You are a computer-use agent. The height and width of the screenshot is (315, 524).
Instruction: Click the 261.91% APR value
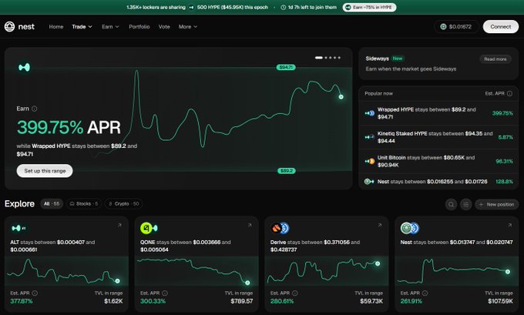click(411, 301)
